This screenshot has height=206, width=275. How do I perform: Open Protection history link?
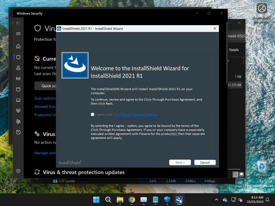point(45,115)
